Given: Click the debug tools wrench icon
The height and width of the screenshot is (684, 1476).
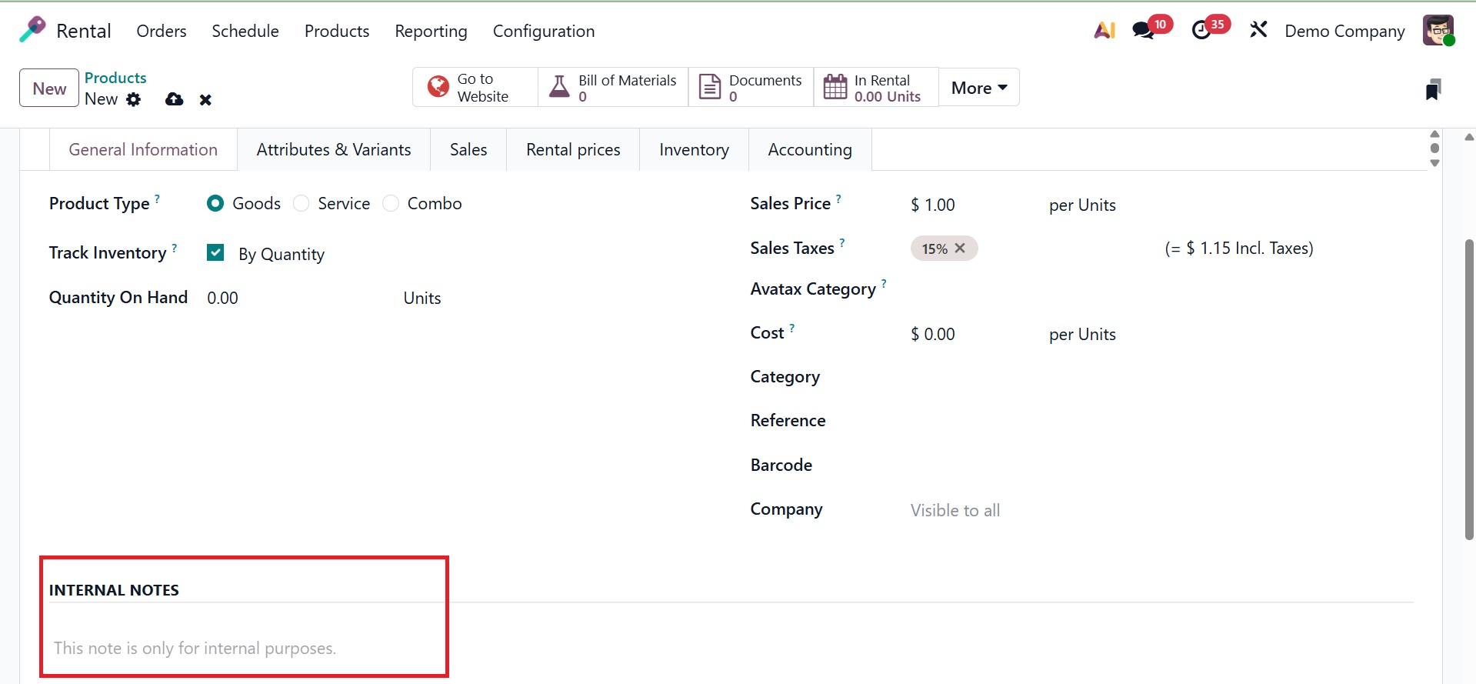Looking at the screenshot, I should point(1258,30).
